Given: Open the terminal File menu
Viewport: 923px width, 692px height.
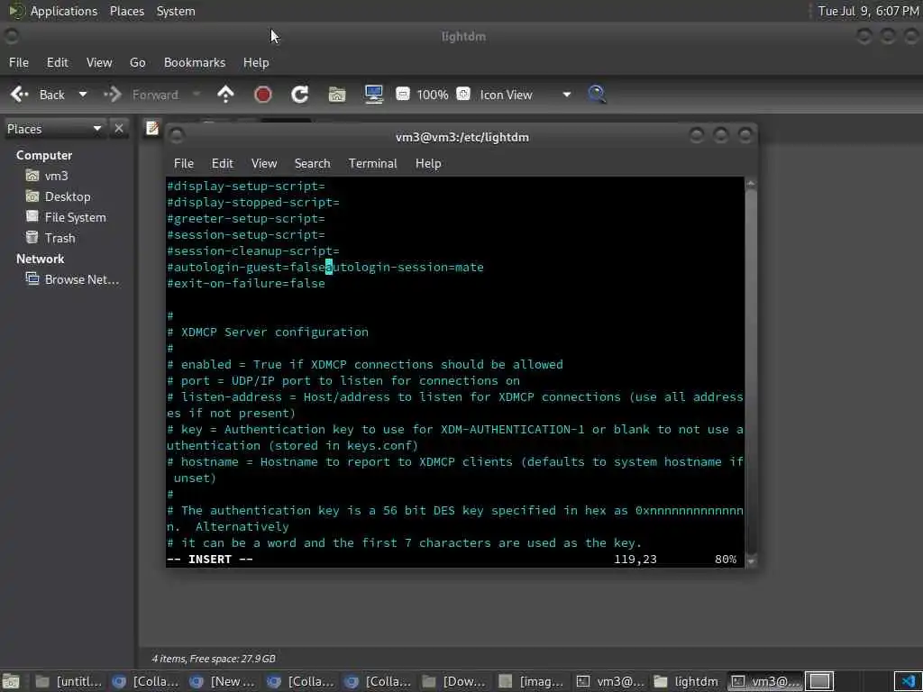Looking at the screenshot, I should 184,164.
